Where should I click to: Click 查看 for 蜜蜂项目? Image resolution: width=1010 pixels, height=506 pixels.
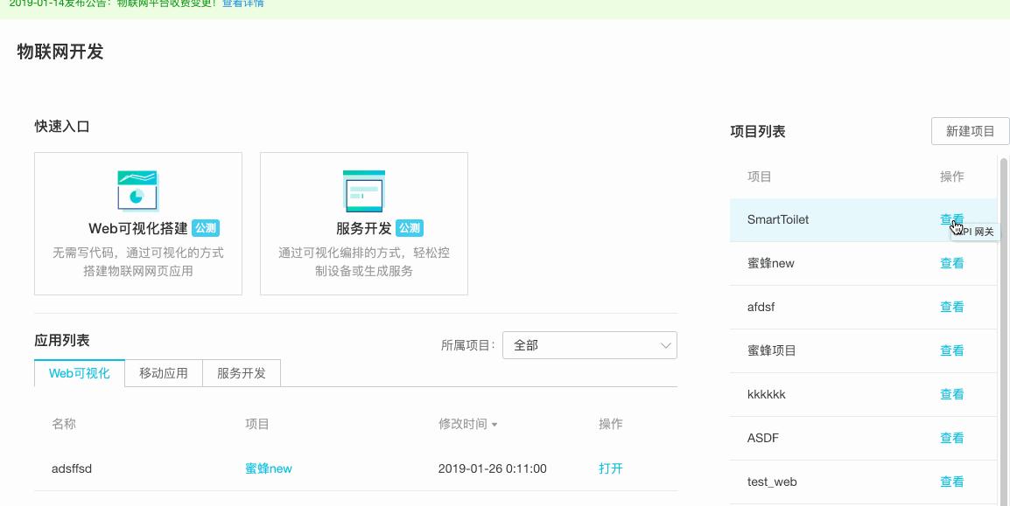pos(951,350)
